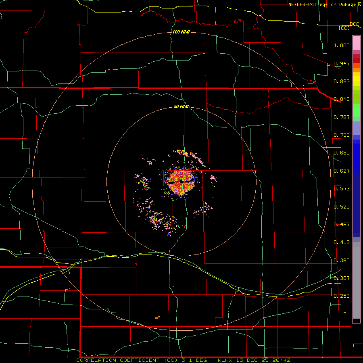Click the 0.307 color scale value
The image size is (363, 363).
click(x=342, y=278)
